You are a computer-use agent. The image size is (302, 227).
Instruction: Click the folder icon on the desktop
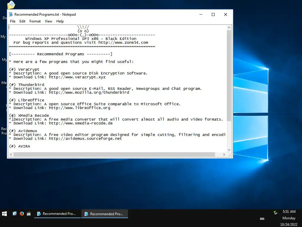coord(11,5)
